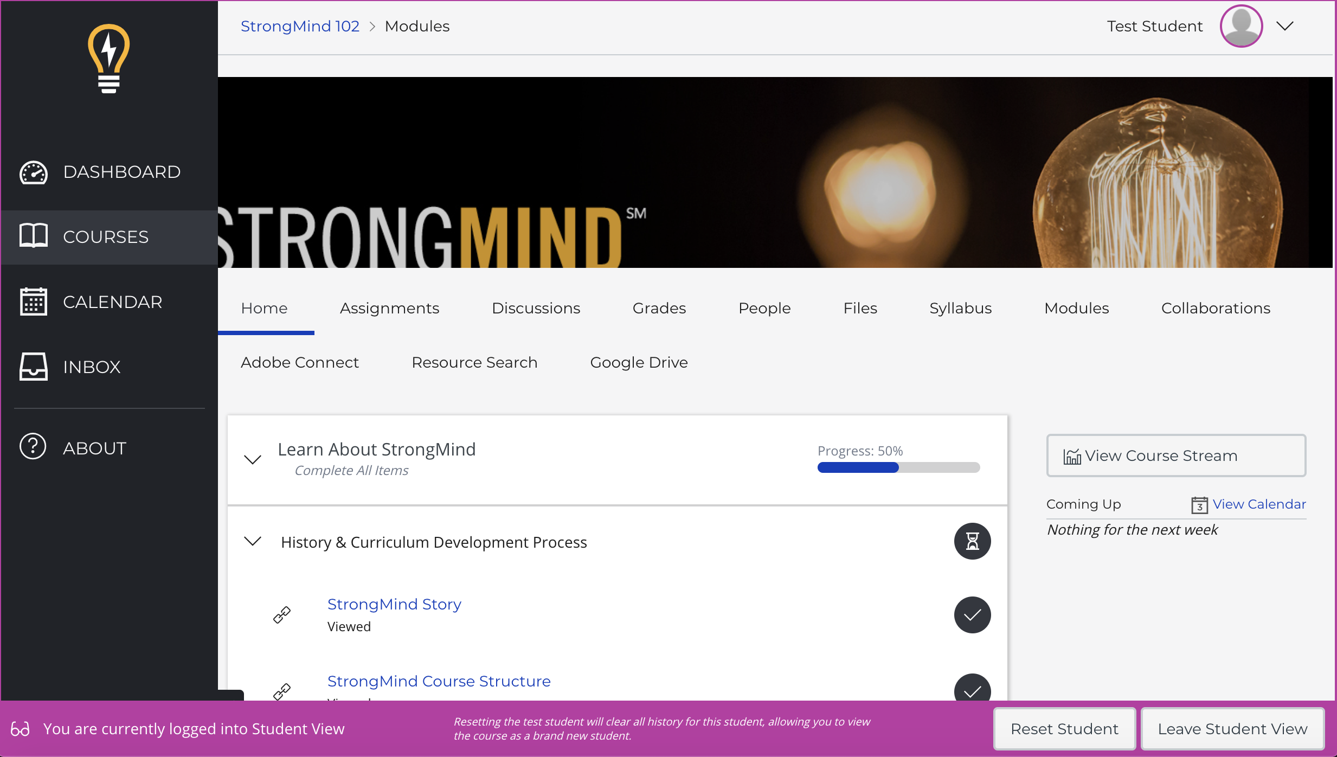Click the Dashboard gauge icon
The height and width of the screenshot is (757, 1337).
pyautogui.click(x=34, y=172)
